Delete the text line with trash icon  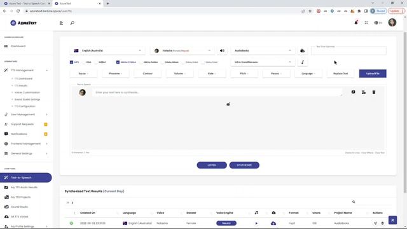(x=374, y=92)
